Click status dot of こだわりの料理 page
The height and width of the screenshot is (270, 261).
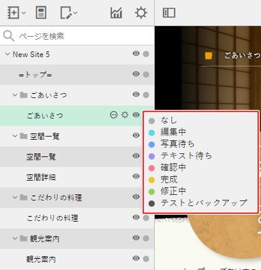point(146,218)
